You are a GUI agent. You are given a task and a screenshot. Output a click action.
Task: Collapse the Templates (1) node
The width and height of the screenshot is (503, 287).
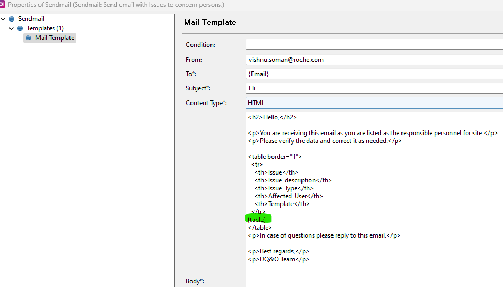tap(12, 28)
